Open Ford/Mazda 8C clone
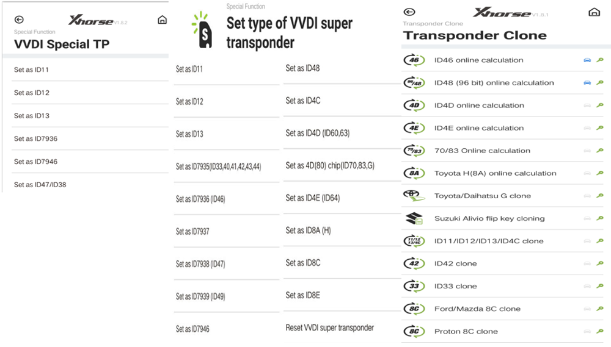The height and width of the screenshot is (347, 611). click(477, 309)
